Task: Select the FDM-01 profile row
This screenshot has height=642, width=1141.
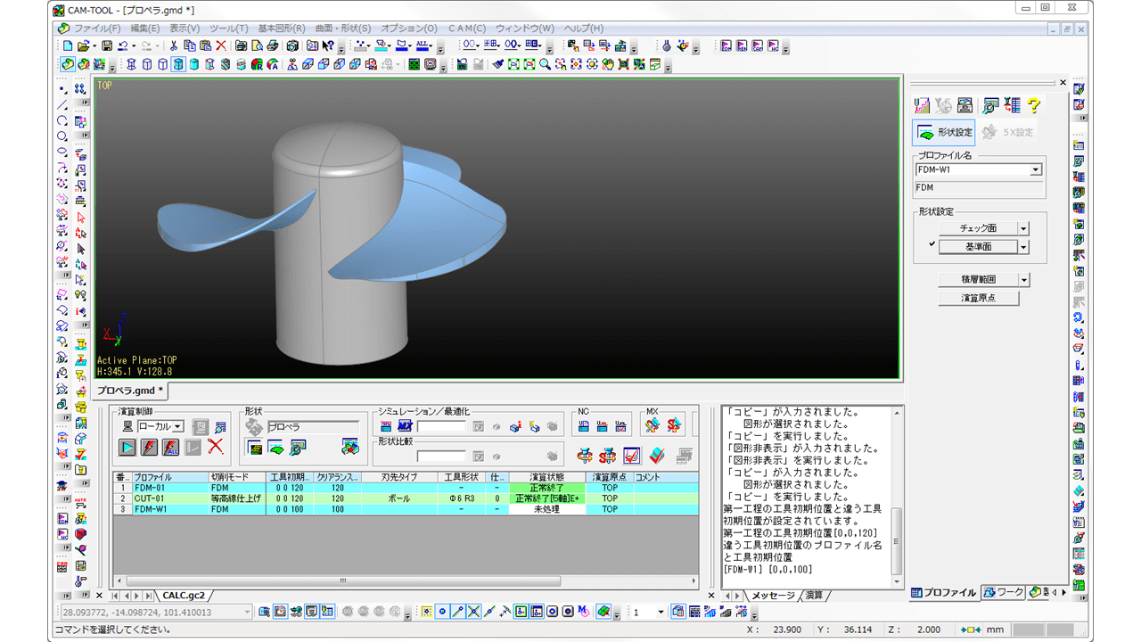Action: (406, 488)
